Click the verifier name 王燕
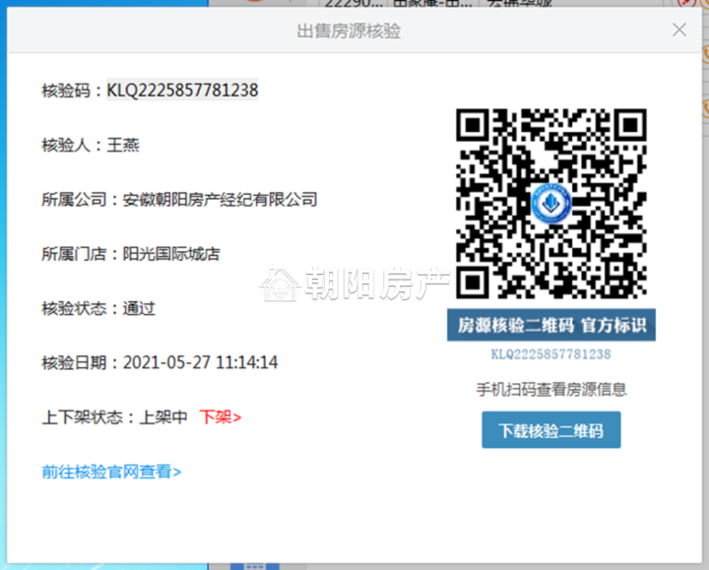Image resolution: width=709 pixels, height=570 pixels. pos(123,145)
